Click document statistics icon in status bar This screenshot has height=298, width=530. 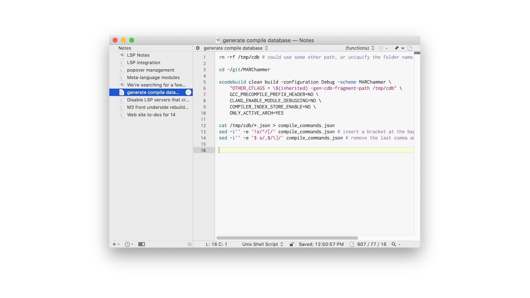tap(352, 244)
